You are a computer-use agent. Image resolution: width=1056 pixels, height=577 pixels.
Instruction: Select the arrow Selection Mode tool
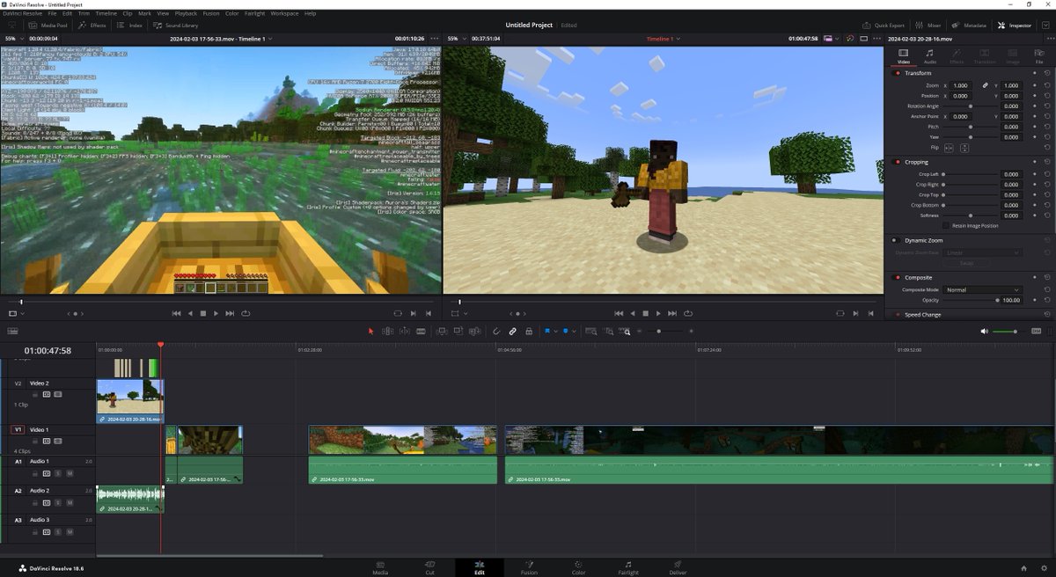(370, 331)
